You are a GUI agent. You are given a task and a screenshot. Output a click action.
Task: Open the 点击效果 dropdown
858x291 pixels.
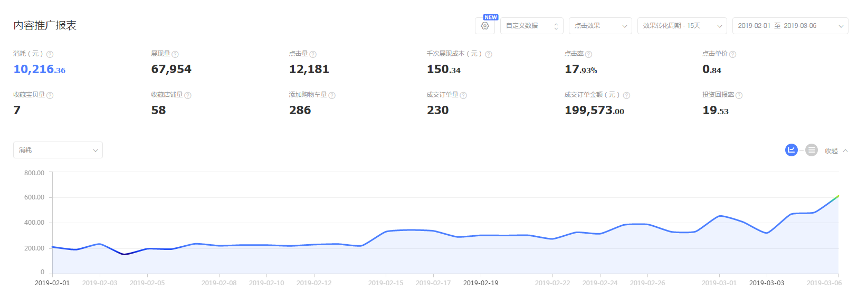click(600, 26)
